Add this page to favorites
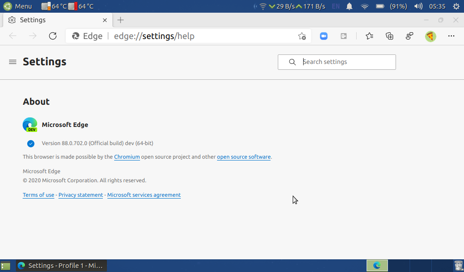The height and width of the screenshot is (272, 464). tap(302, 36)
